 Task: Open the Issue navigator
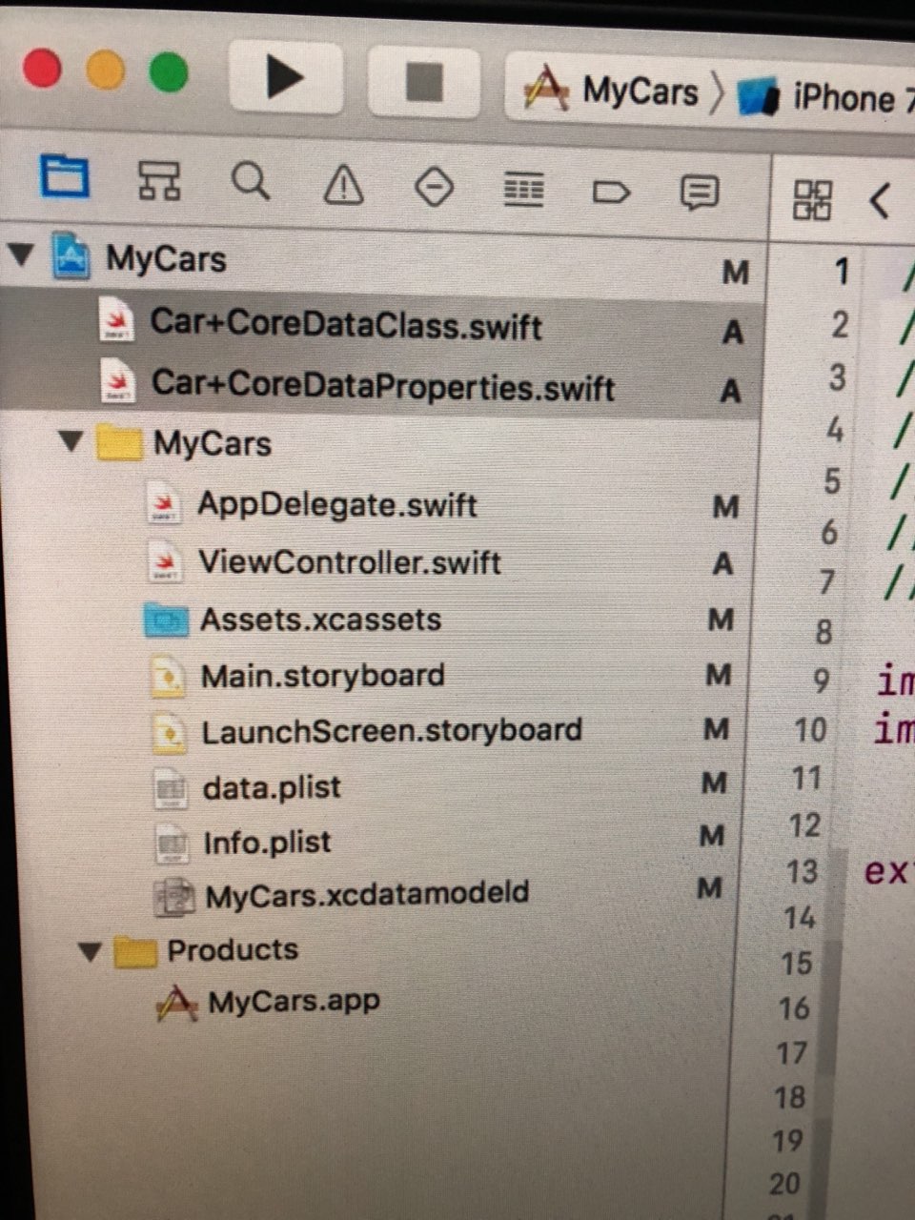pos(343,184)
